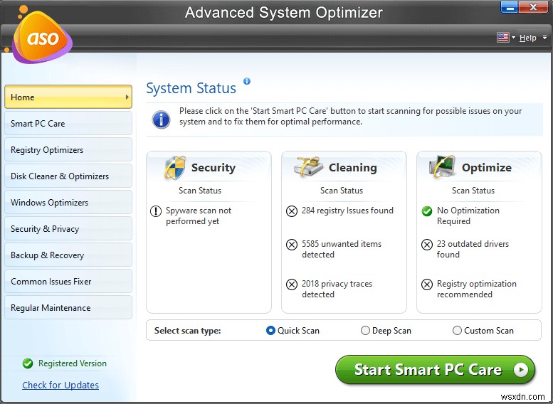553x404 pixels.
Task: Click the Cleaning panel heading
Action: click(x=353, y=168)
